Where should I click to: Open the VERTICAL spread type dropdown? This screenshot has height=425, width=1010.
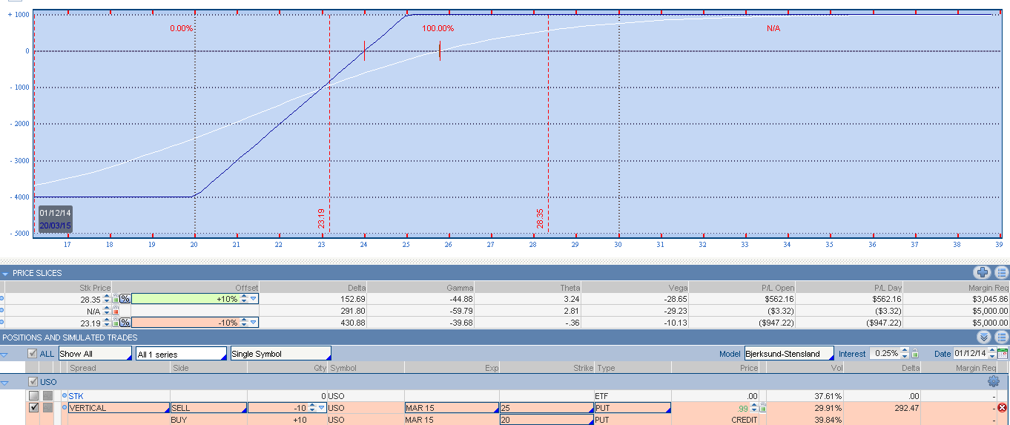[x=119, y=408]
